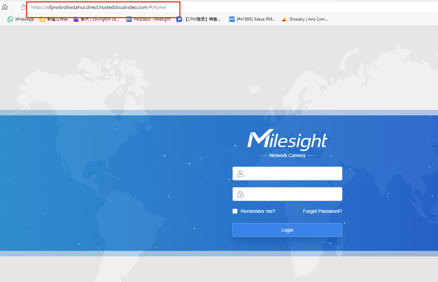The width and height of the screenshot is (438, 282).
Task: Click the password input field
Action: (287, 194)
